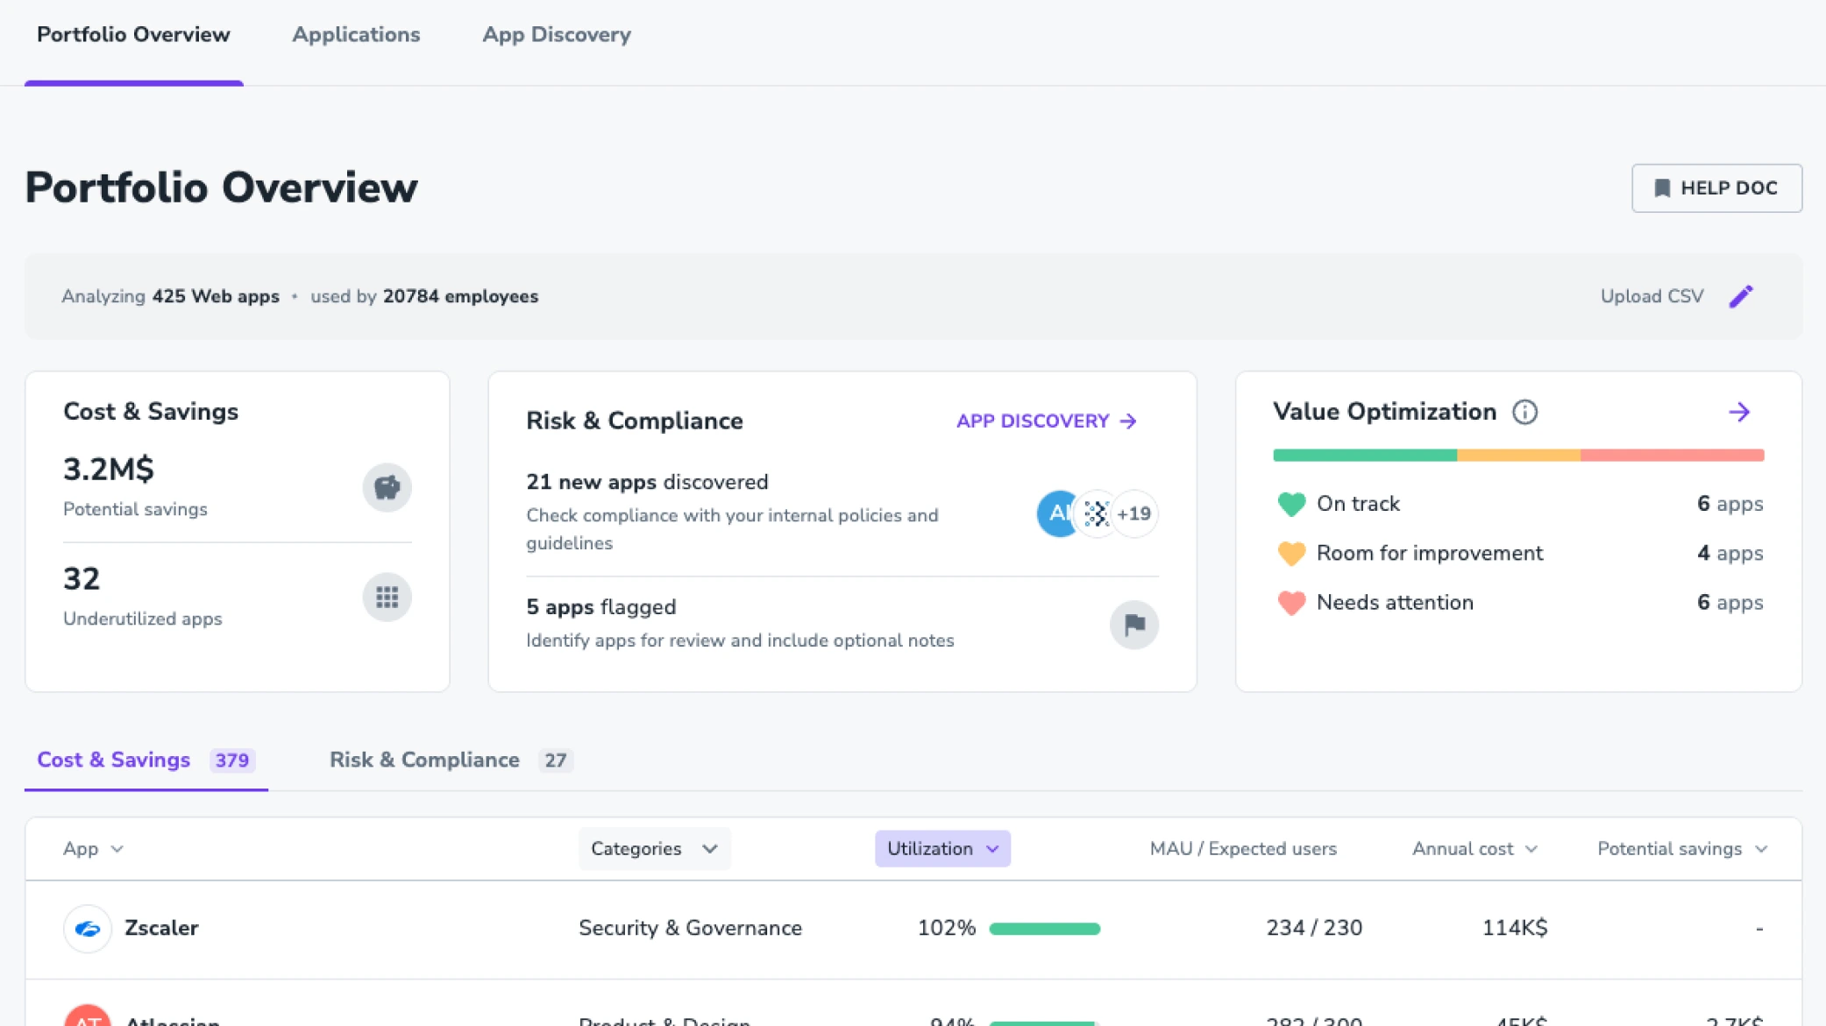Click the Zscaler app logo
Screen dimensions: 1826x1026
click(x=88, y=928)
